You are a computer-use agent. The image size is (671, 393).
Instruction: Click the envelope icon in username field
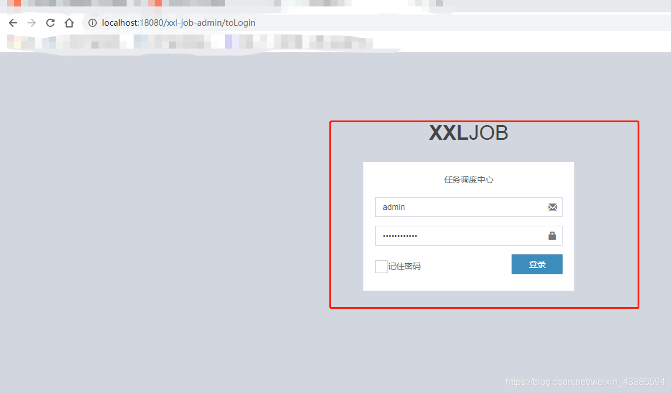(552, 207)
